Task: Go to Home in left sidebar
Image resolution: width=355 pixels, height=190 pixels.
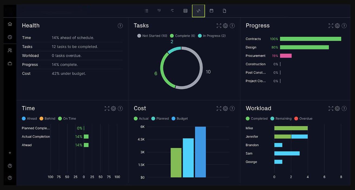Action: 10,24
